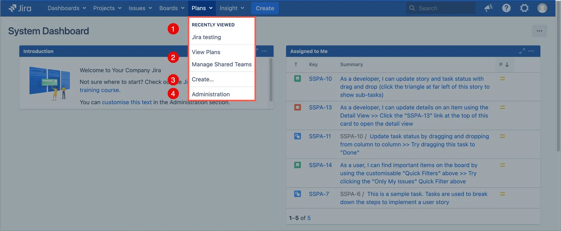
Task: Sort by Key column header
Action: coord(313,65)
